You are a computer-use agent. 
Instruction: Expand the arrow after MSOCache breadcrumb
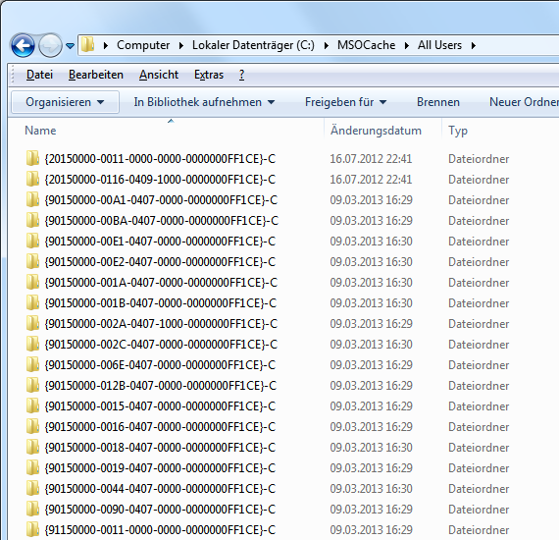coord(407,45)
